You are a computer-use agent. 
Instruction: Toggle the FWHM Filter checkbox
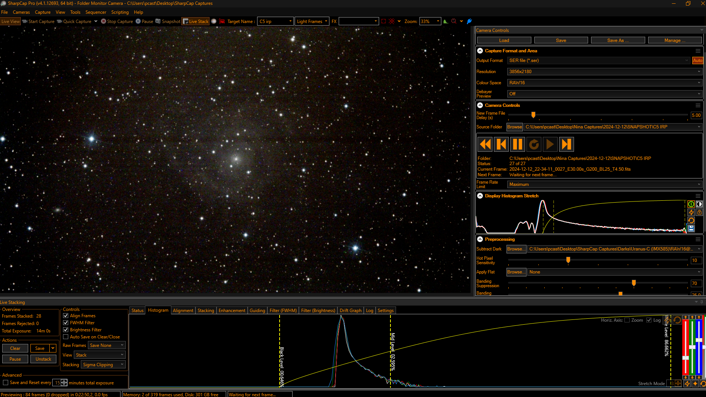point(66,323)
